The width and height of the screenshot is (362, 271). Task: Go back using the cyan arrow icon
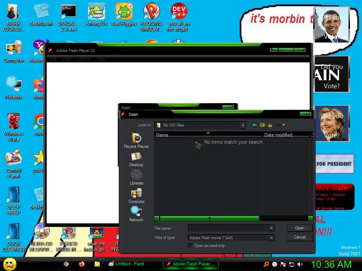click(255, 125)
